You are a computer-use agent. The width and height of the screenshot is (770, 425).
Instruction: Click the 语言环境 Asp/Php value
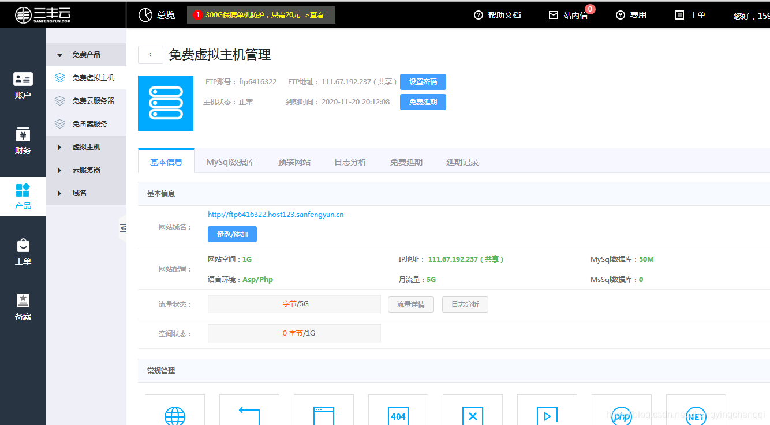click(257, 280)
